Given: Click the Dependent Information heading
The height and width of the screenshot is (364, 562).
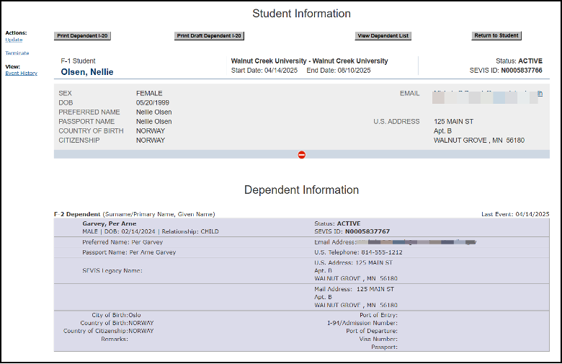Looking at the screenshot, I should [301, 190].
